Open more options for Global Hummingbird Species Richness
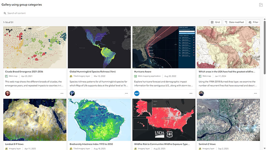266x150 pixels. [x=126, y=93]
